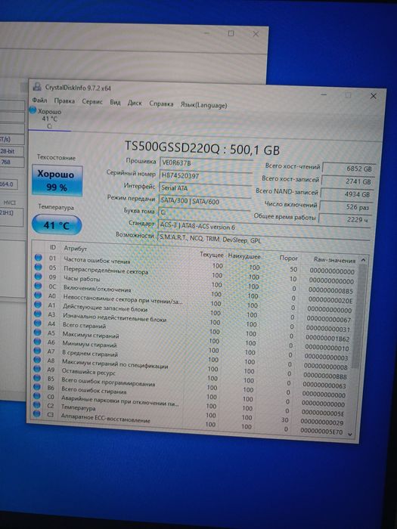The width and height of the screenshot is (397, 529).
Task: Click the Наихудшее column header
Action: pyautogui.click(x=244, y=256)
